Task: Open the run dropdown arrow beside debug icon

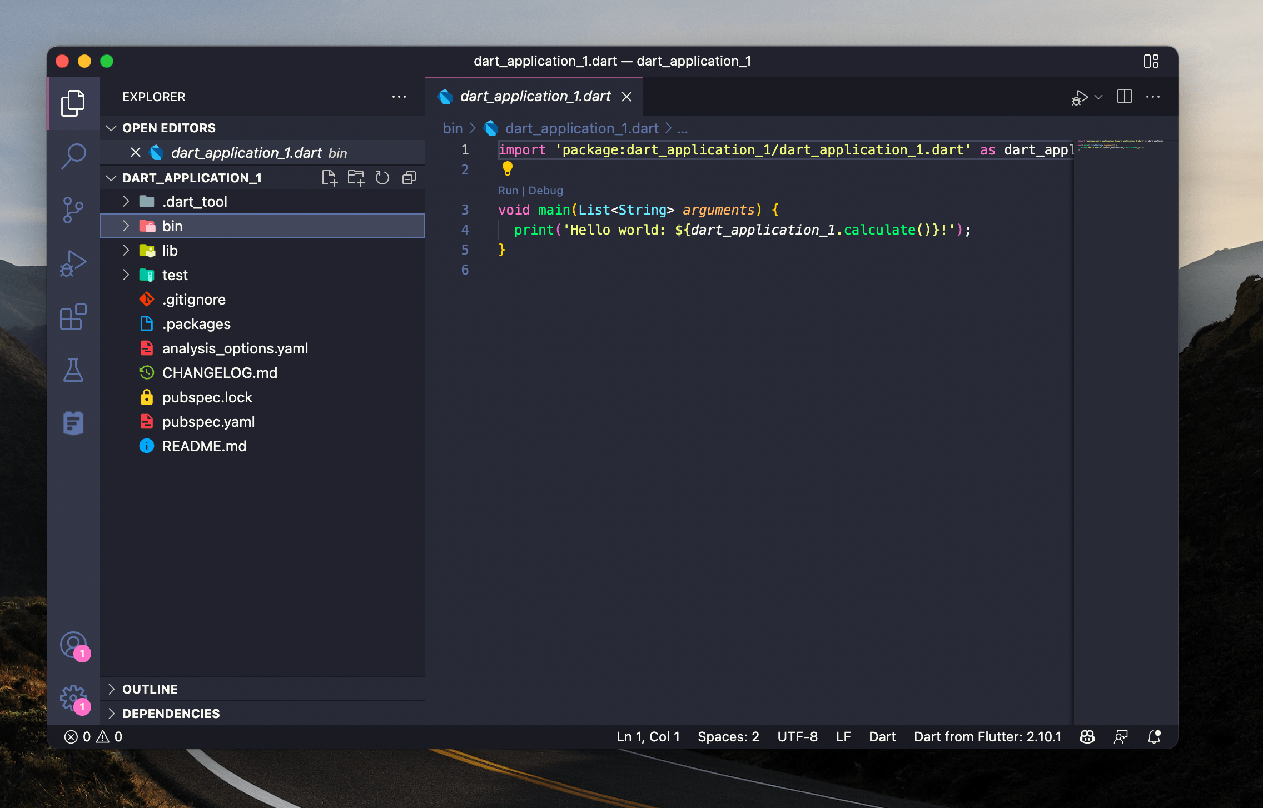Action: pyautogui.click(x=1098, y=97)
